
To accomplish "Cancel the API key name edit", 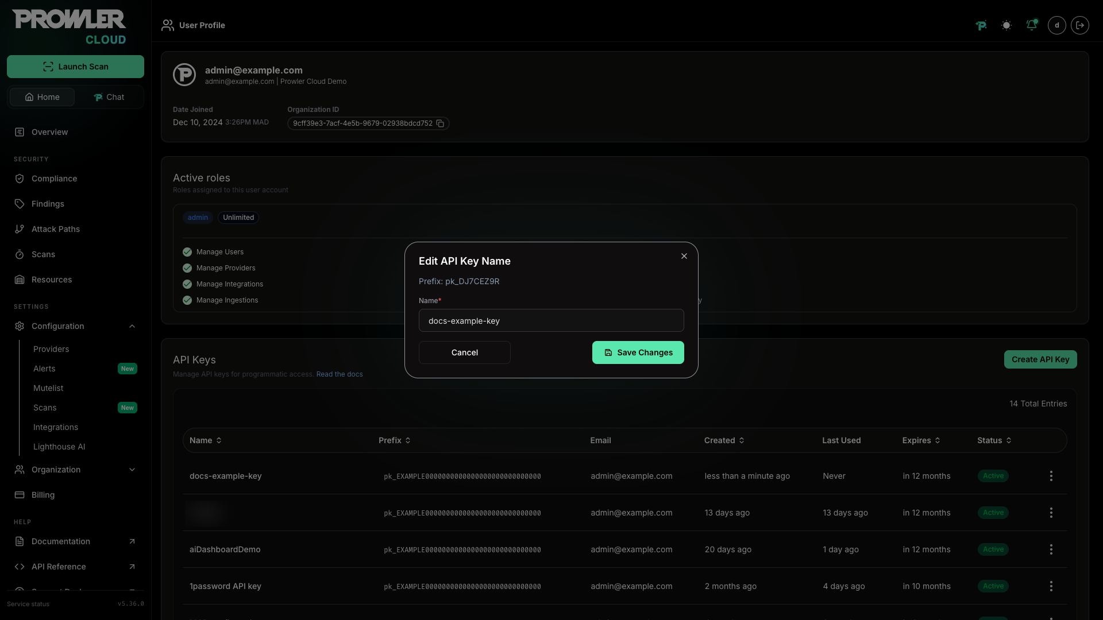I will pyautogui.click(x=465, y=352).
